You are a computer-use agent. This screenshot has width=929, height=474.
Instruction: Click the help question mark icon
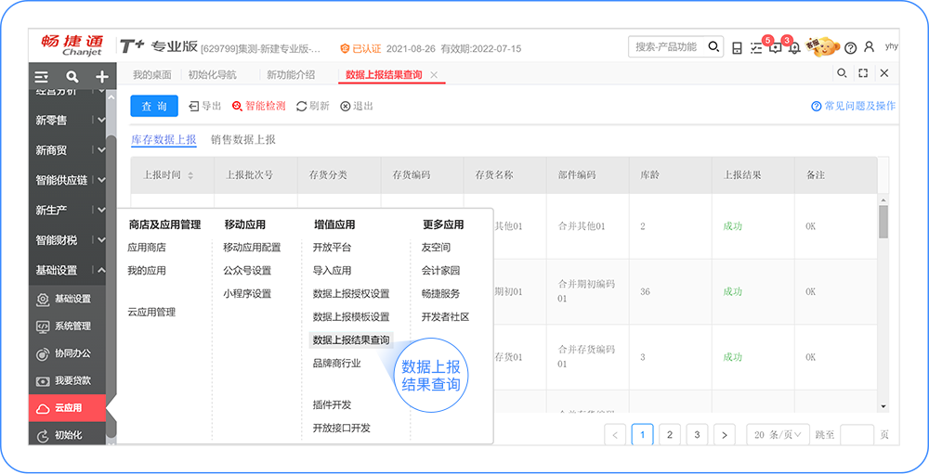click(850, 47)
